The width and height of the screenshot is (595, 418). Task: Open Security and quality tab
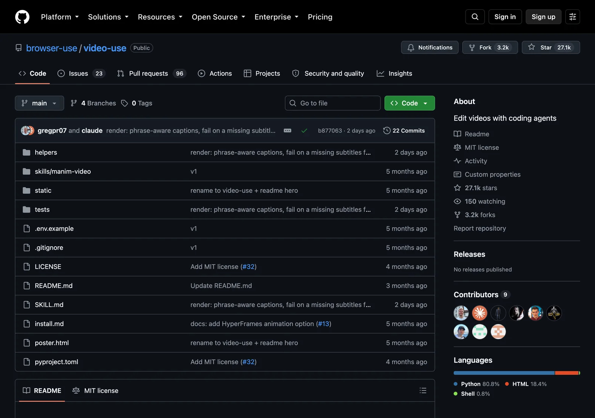tap(328, 74)
